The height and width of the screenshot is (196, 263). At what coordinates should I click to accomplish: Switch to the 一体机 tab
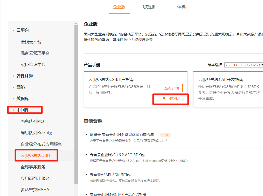tap(179, 7)
